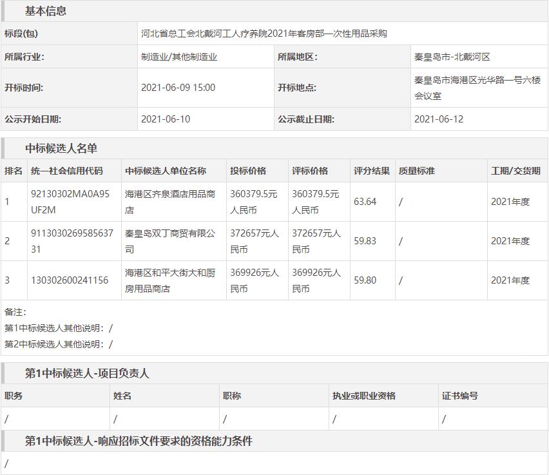Click the 第1中标候选人-项目负责人 section header
Screen dimensions: 549x475
pyautogui.click(x=87, y=373)
